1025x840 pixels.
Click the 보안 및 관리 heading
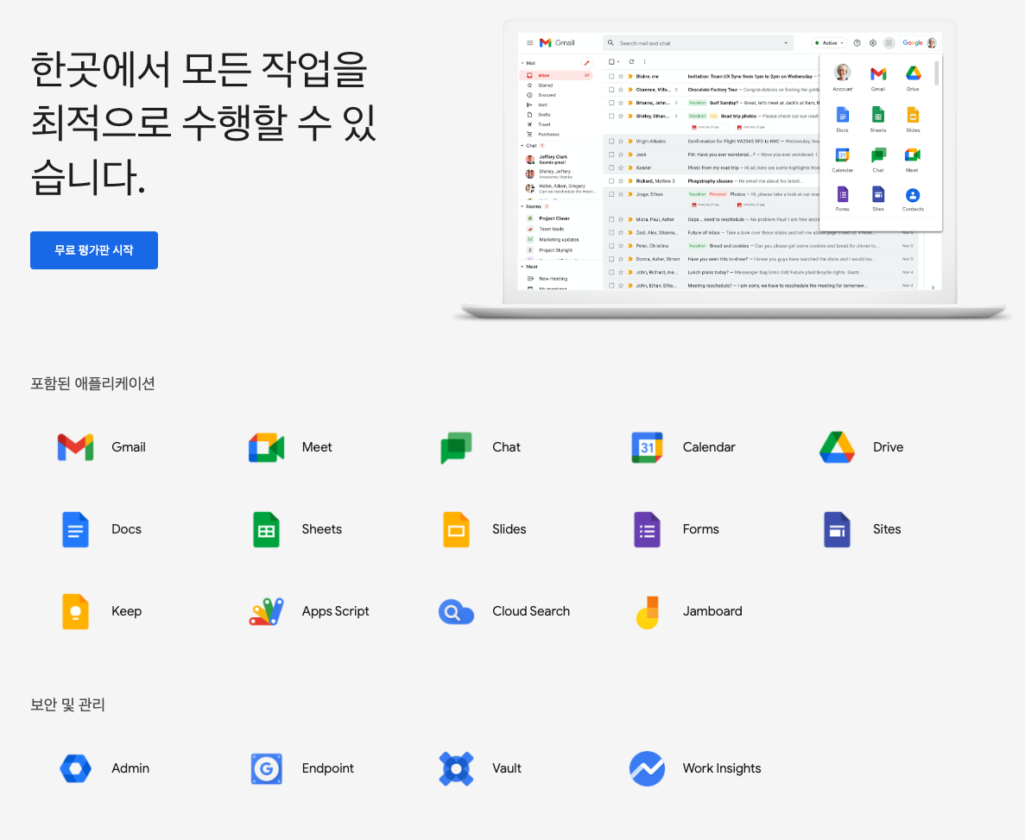pyautogui.click(x=67, y=704)
